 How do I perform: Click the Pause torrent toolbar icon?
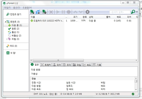point(63,12)
